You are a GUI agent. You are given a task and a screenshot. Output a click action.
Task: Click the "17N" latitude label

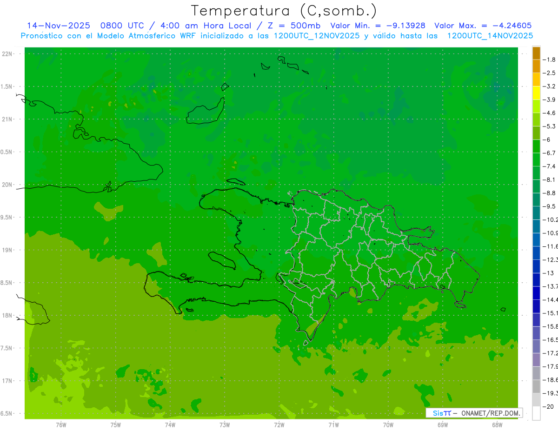(7, 381)
